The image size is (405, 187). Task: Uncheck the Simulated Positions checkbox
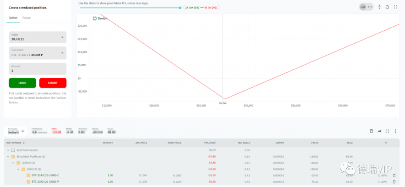(13, 156)
